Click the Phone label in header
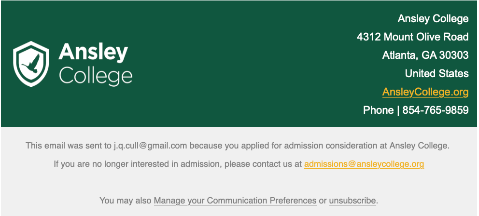 (x=378, y=110)
